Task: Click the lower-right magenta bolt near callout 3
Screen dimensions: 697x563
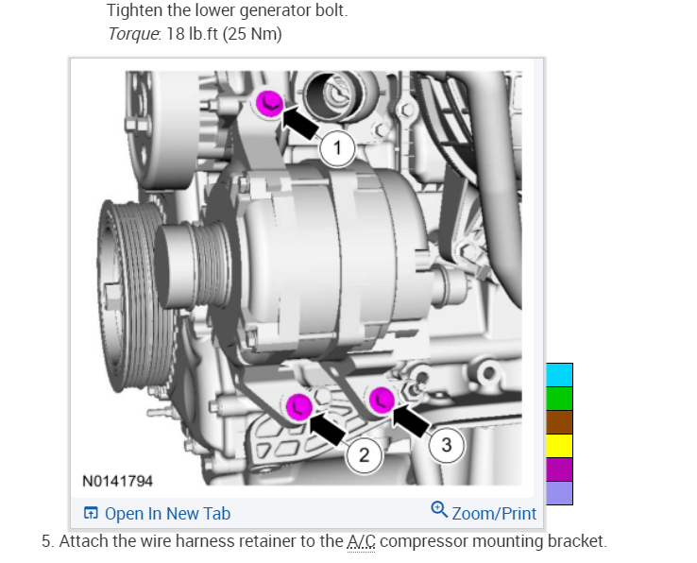Action: tap(382, 400)
